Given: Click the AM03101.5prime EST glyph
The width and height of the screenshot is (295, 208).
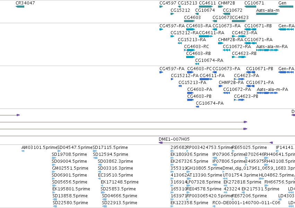Looking at the screenshot, I should (x=23, y=151).
